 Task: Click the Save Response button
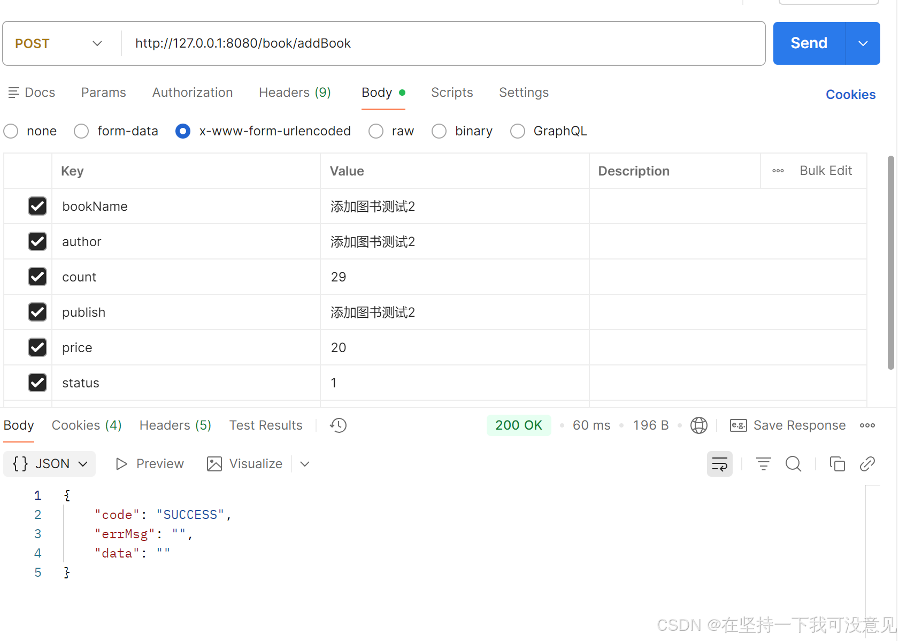click(799, 425)
